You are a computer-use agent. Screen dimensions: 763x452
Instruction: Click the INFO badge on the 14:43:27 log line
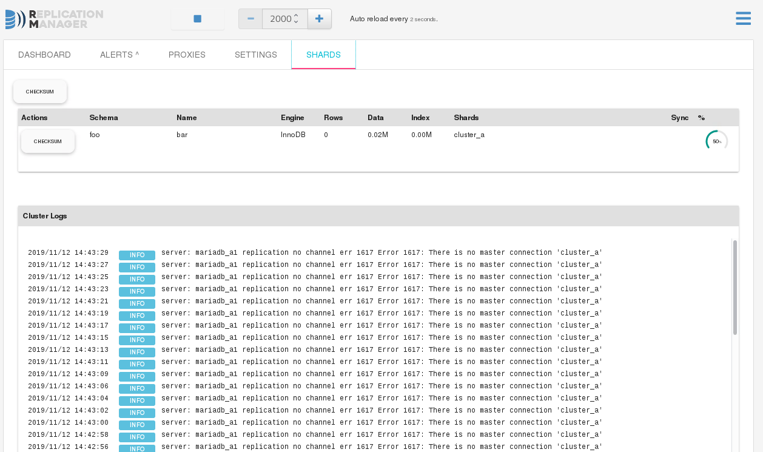137,268
